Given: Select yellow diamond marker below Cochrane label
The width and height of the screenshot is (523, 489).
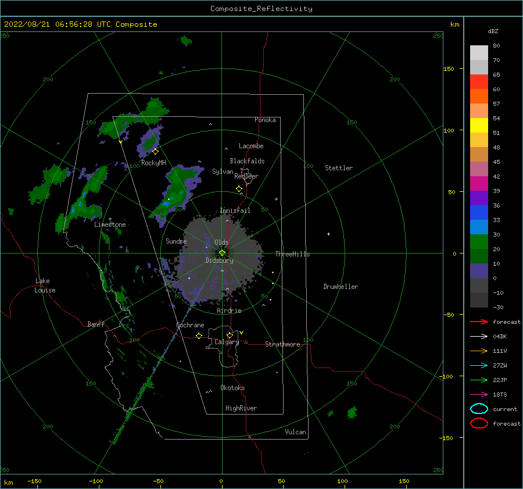Looking at the screenshot, I should click(x=199, y=335).
